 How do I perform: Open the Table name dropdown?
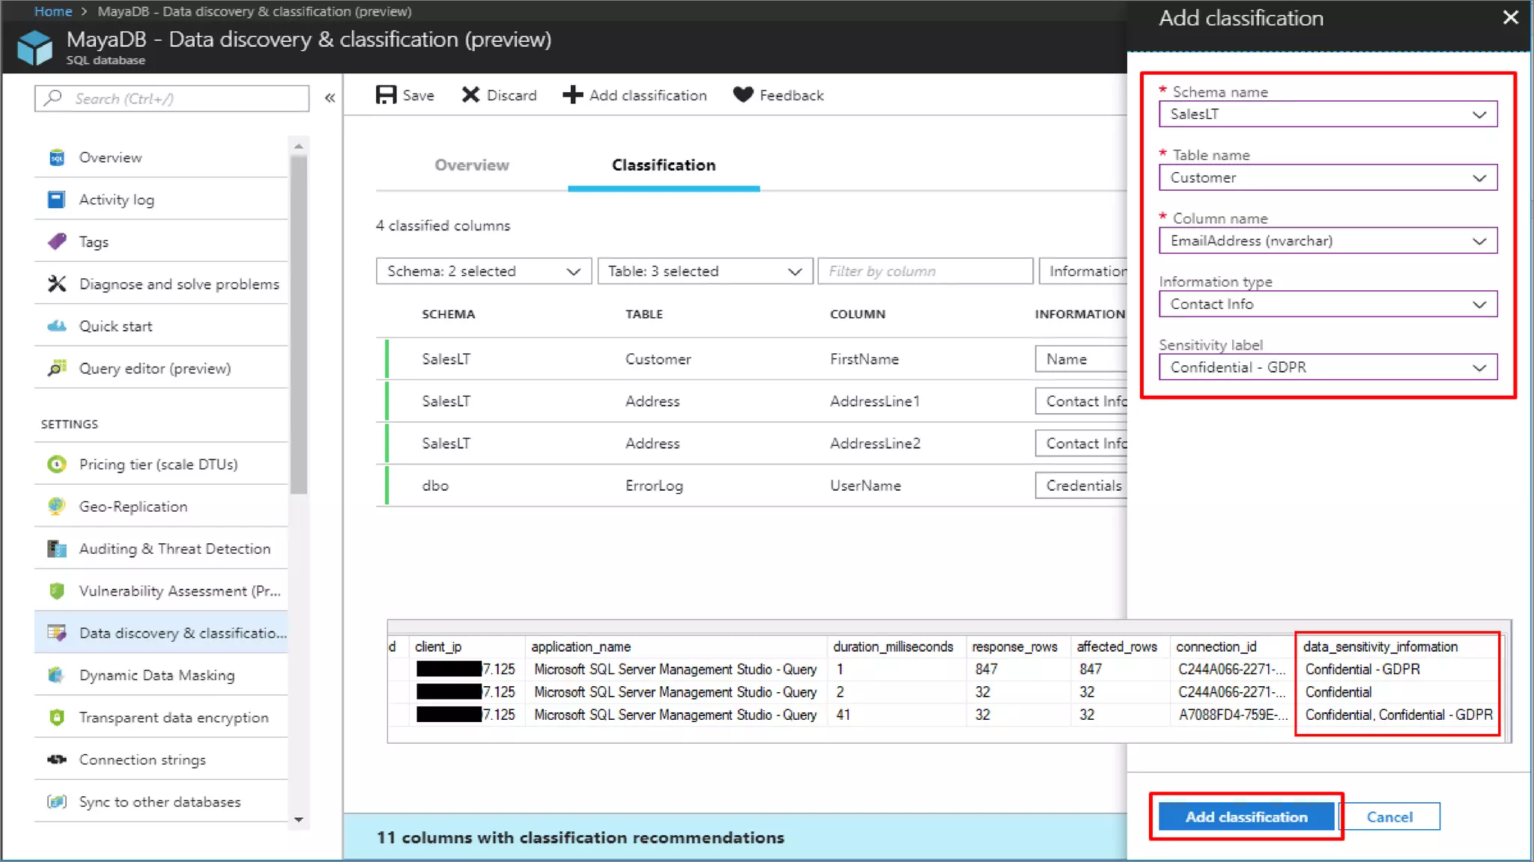pyautogui.click(x=1328, y=177)
